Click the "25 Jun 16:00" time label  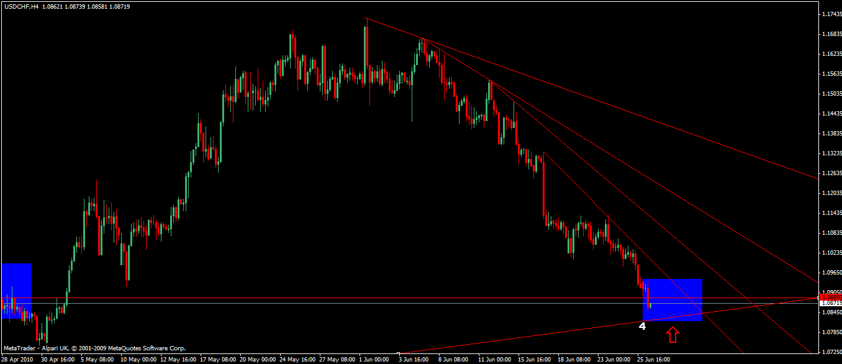click(x=652, y=359)
